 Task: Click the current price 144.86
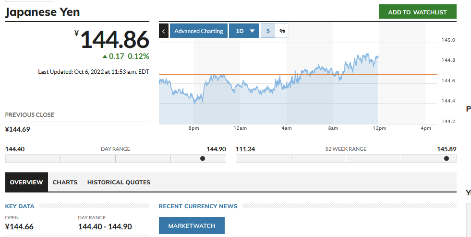click(115, 40)
